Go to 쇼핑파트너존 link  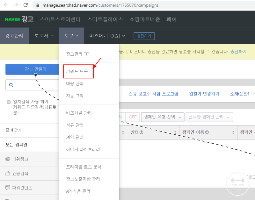coord(145,19)
